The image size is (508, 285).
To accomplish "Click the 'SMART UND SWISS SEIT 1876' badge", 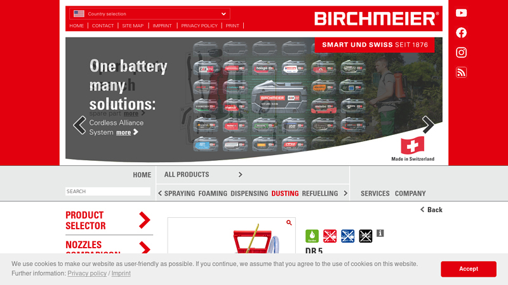I will [375, 44].
